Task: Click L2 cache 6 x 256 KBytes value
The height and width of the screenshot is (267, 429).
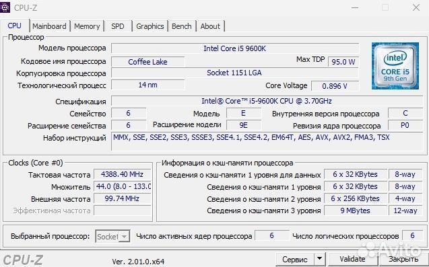Action: pyautogui.click(x=356, y=198)
